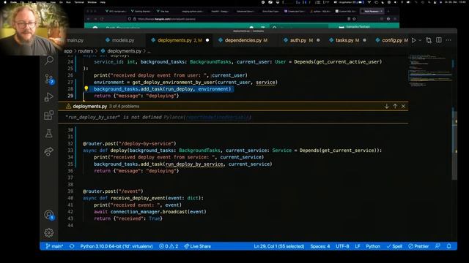Change Python language mode in status bar
Image resolution: width=469 pixels, height=263 pixels.
tap(373, 246)
